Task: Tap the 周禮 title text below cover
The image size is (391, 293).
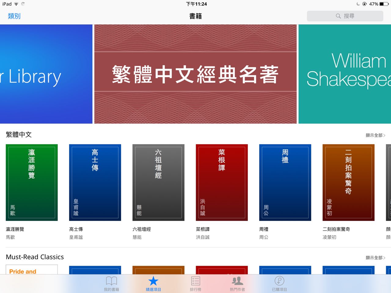Action: click(264, 229)
